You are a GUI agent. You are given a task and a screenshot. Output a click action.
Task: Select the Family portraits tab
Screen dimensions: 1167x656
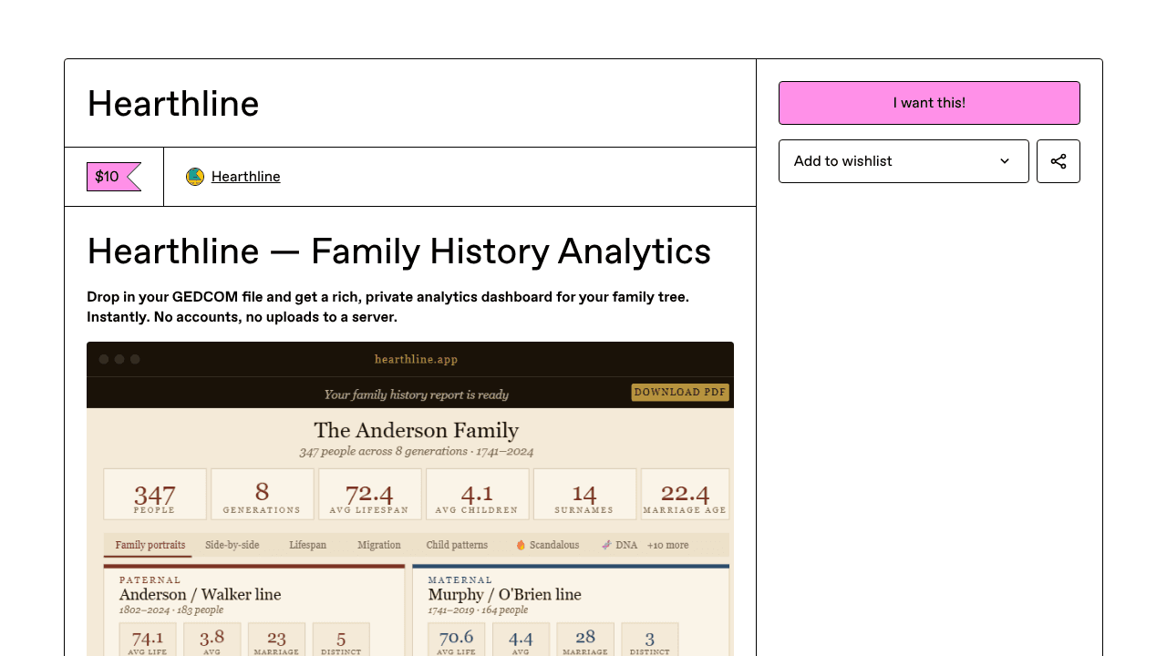pyautogui.click(x=150, y=545)
